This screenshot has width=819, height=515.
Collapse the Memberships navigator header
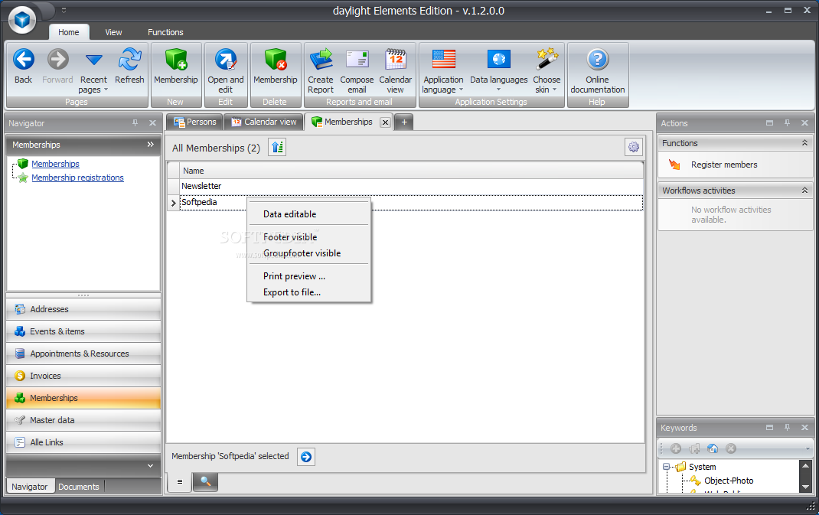tap(151, 144)
